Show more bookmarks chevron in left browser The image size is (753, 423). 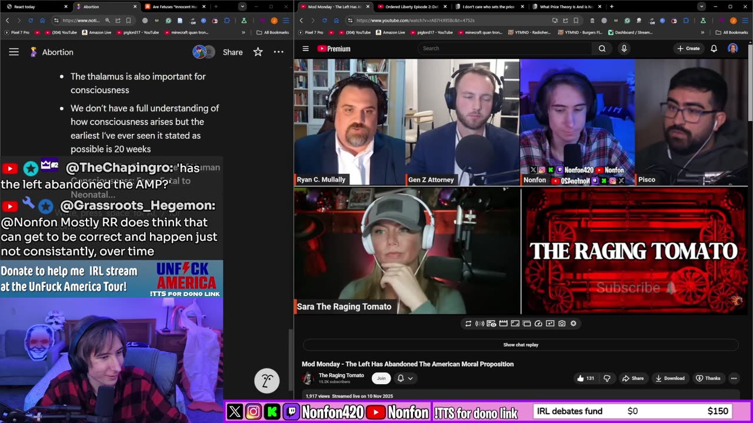(x=244, y=32)
